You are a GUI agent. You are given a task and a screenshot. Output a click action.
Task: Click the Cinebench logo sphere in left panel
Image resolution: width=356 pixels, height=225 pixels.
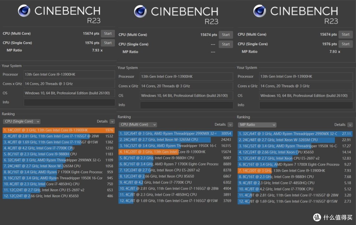point(24,11)
